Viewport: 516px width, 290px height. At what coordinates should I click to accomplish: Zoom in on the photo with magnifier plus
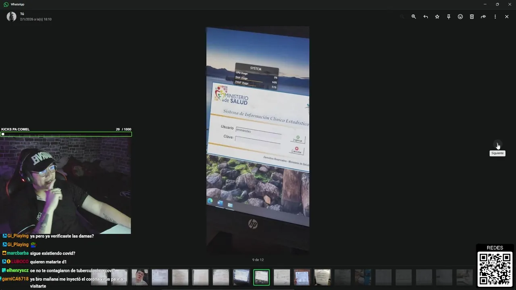pos(414,17)
